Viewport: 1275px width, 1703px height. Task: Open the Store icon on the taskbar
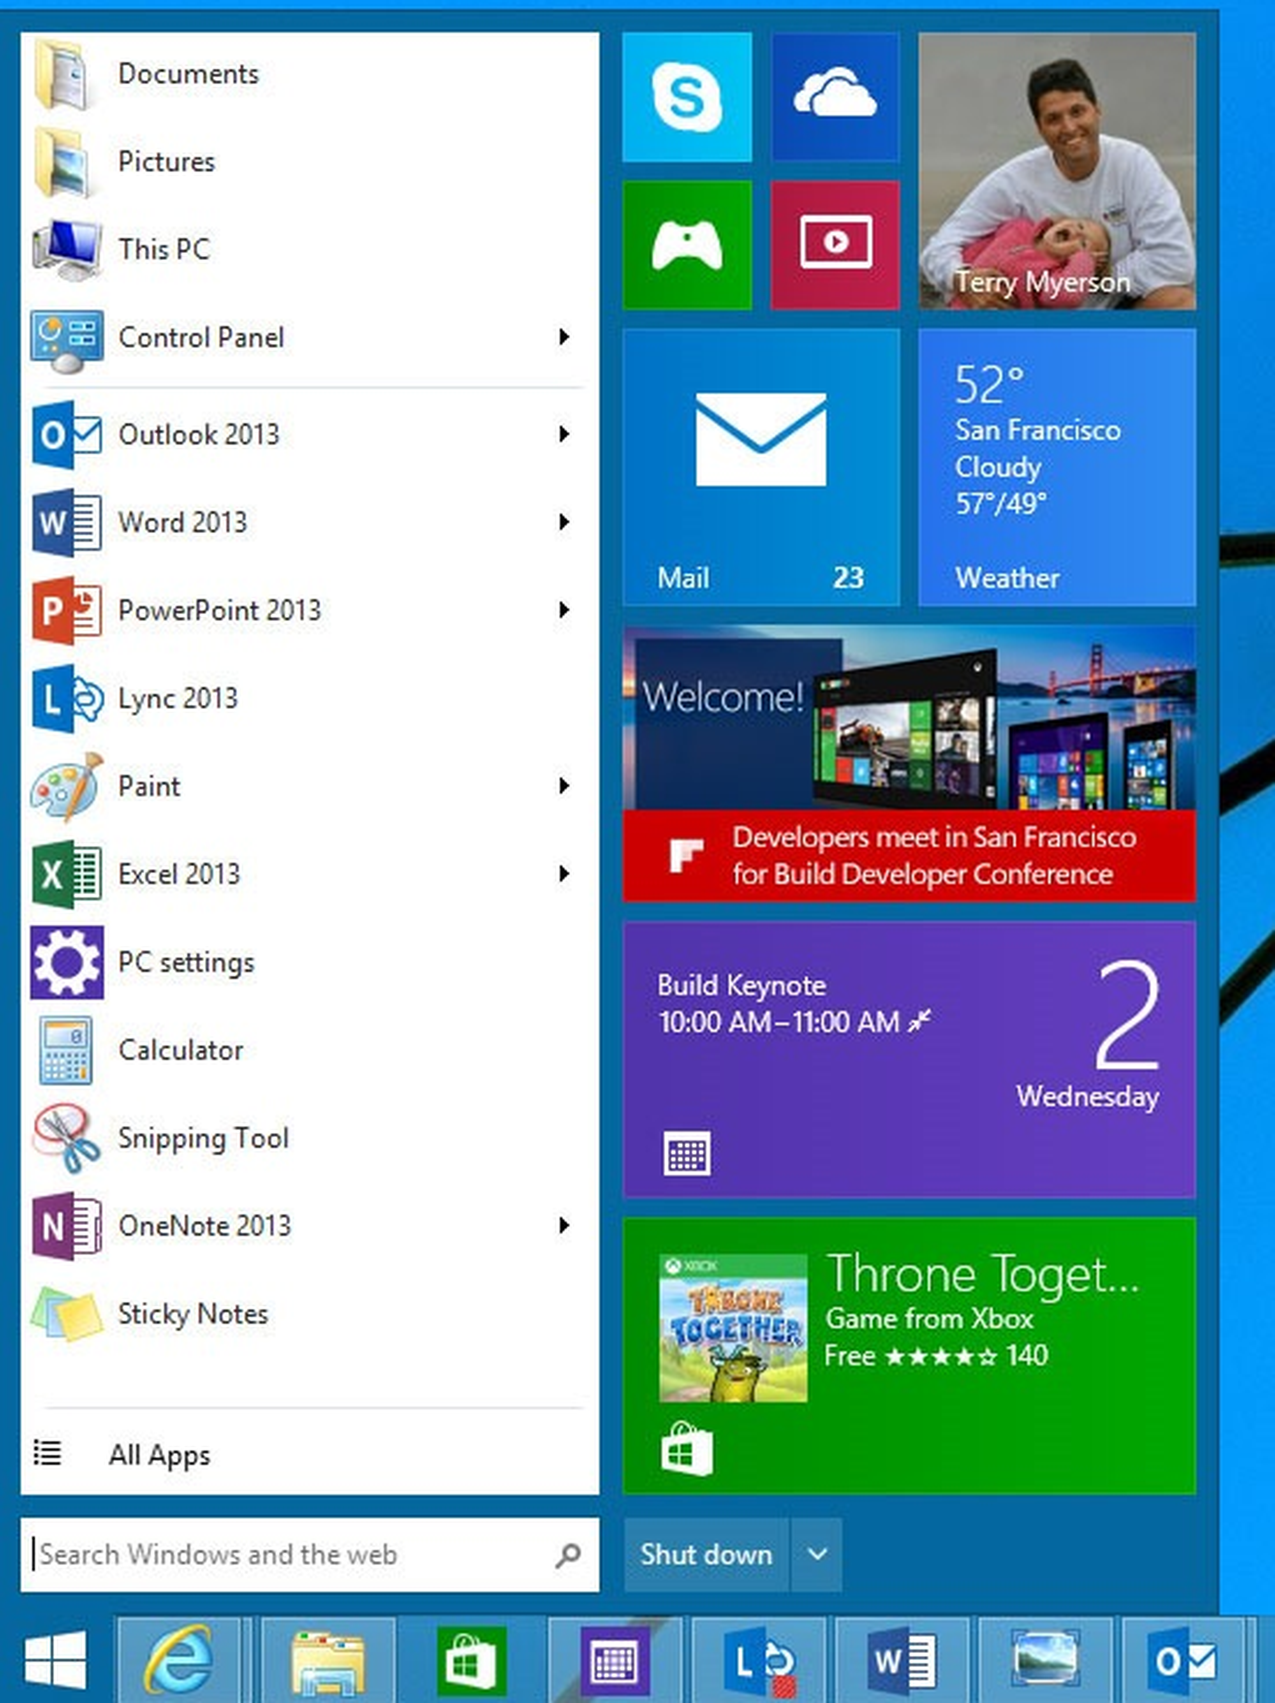click(x=471, y=1660)
